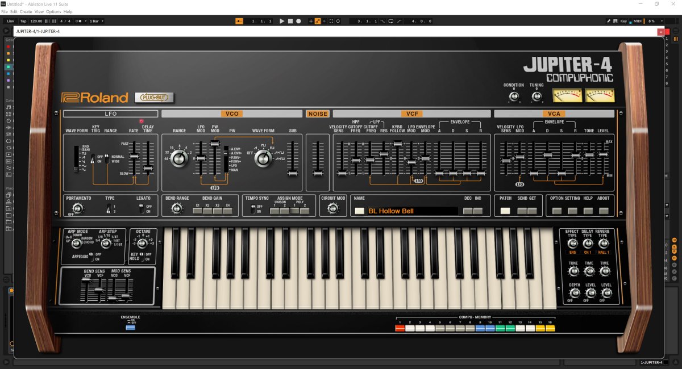This screenshot has width=682, height=369.
Task: Toggle the LFO RANGE normal/wide switch
Action: [x=108, y=159]
